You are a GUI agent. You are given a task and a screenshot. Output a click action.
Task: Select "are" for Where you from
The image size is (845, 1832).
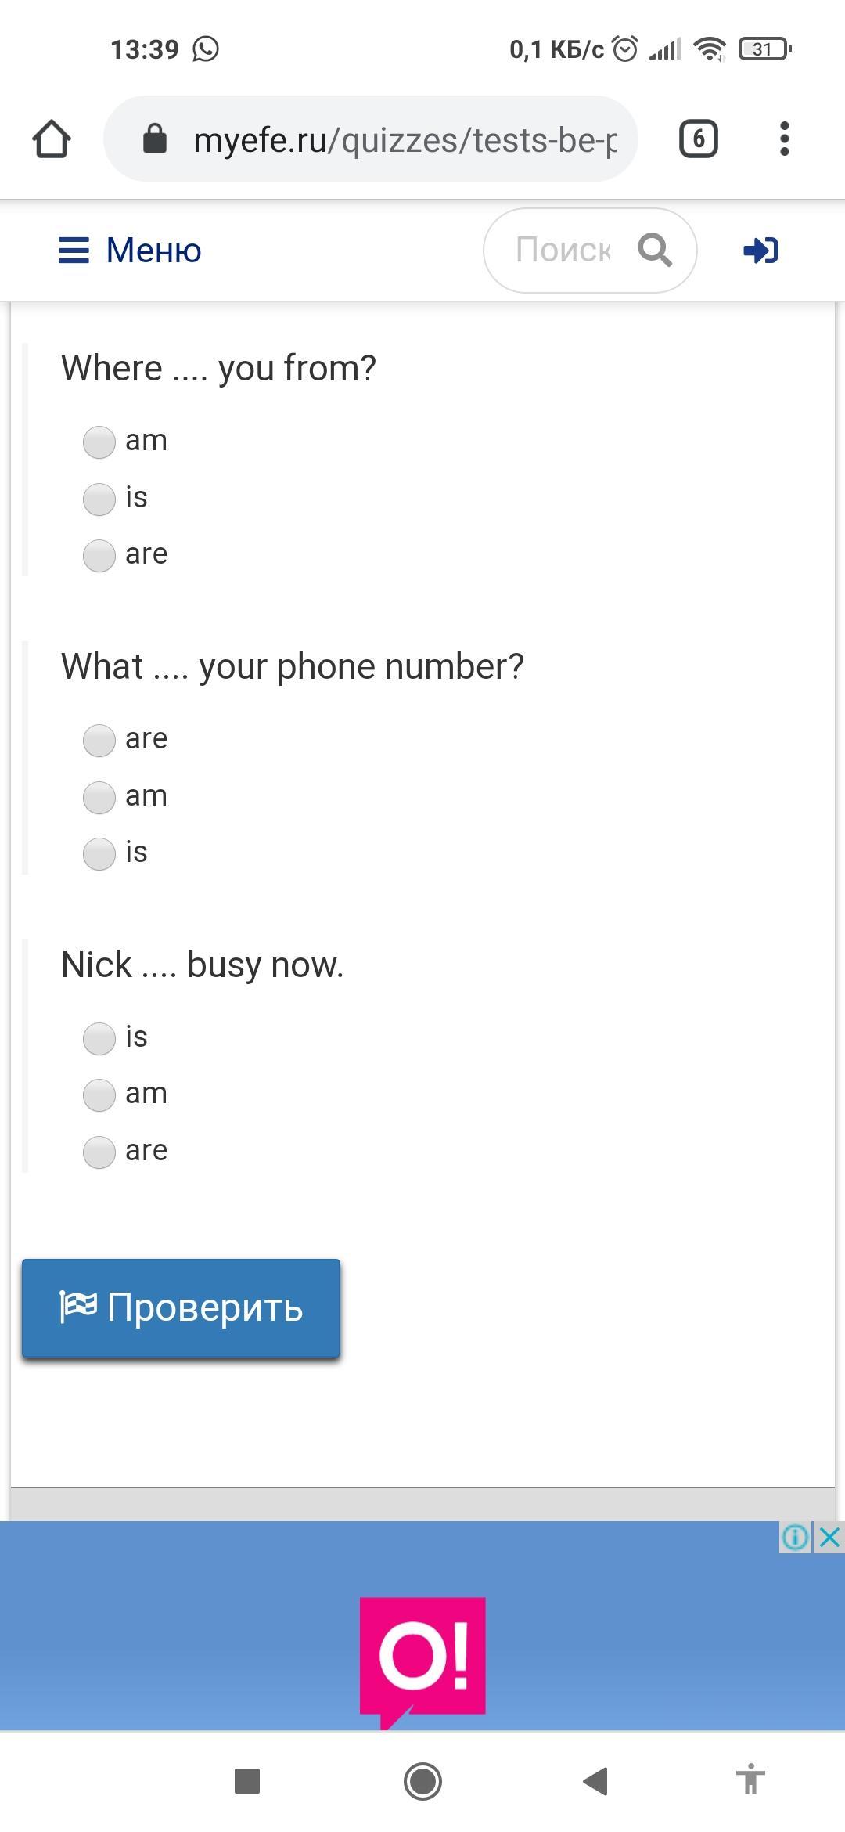99,555
